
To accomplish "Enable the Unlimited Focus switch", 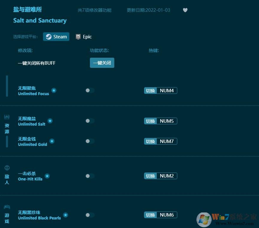I will point(90,90).
